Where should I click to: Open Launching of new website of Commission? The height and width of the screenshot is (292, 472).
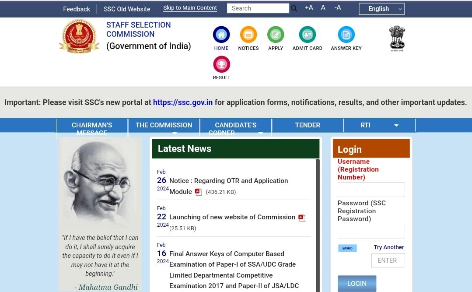point(232,217)
